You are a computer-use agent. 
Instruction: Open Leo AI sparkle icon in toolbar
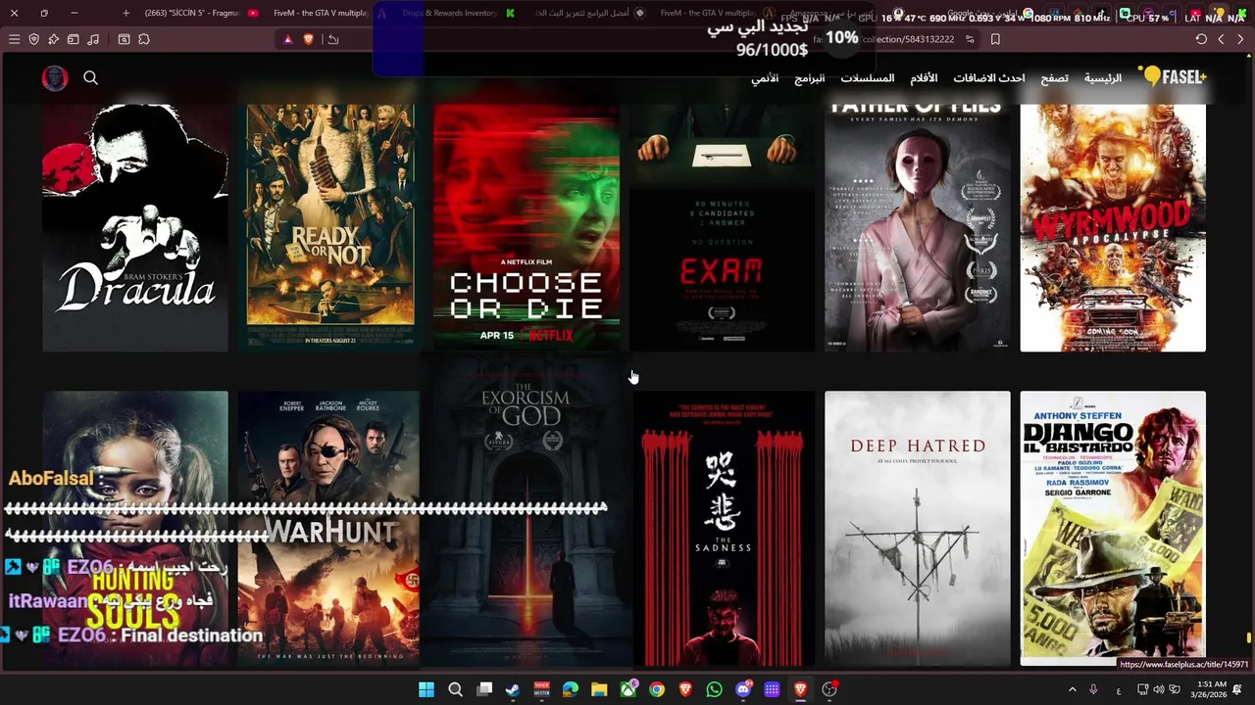(x=53, y=39)
